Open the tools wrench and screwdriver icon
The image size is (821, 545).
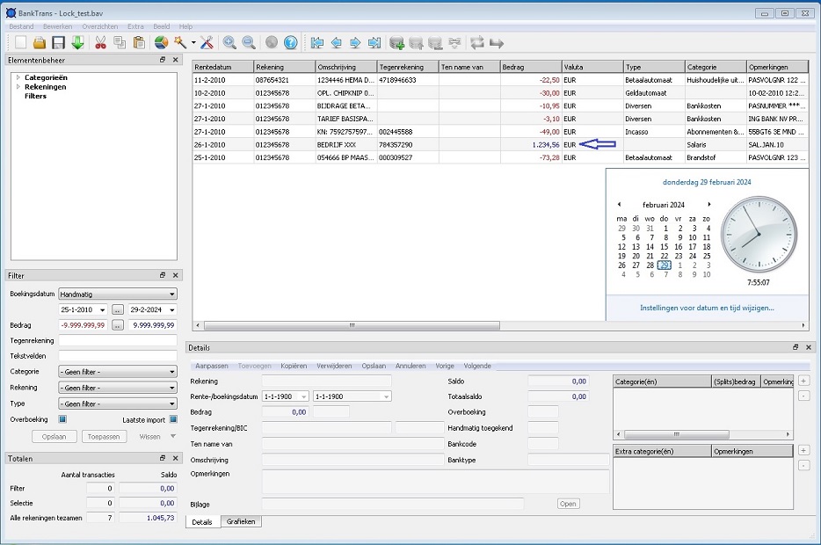[207, 42]
